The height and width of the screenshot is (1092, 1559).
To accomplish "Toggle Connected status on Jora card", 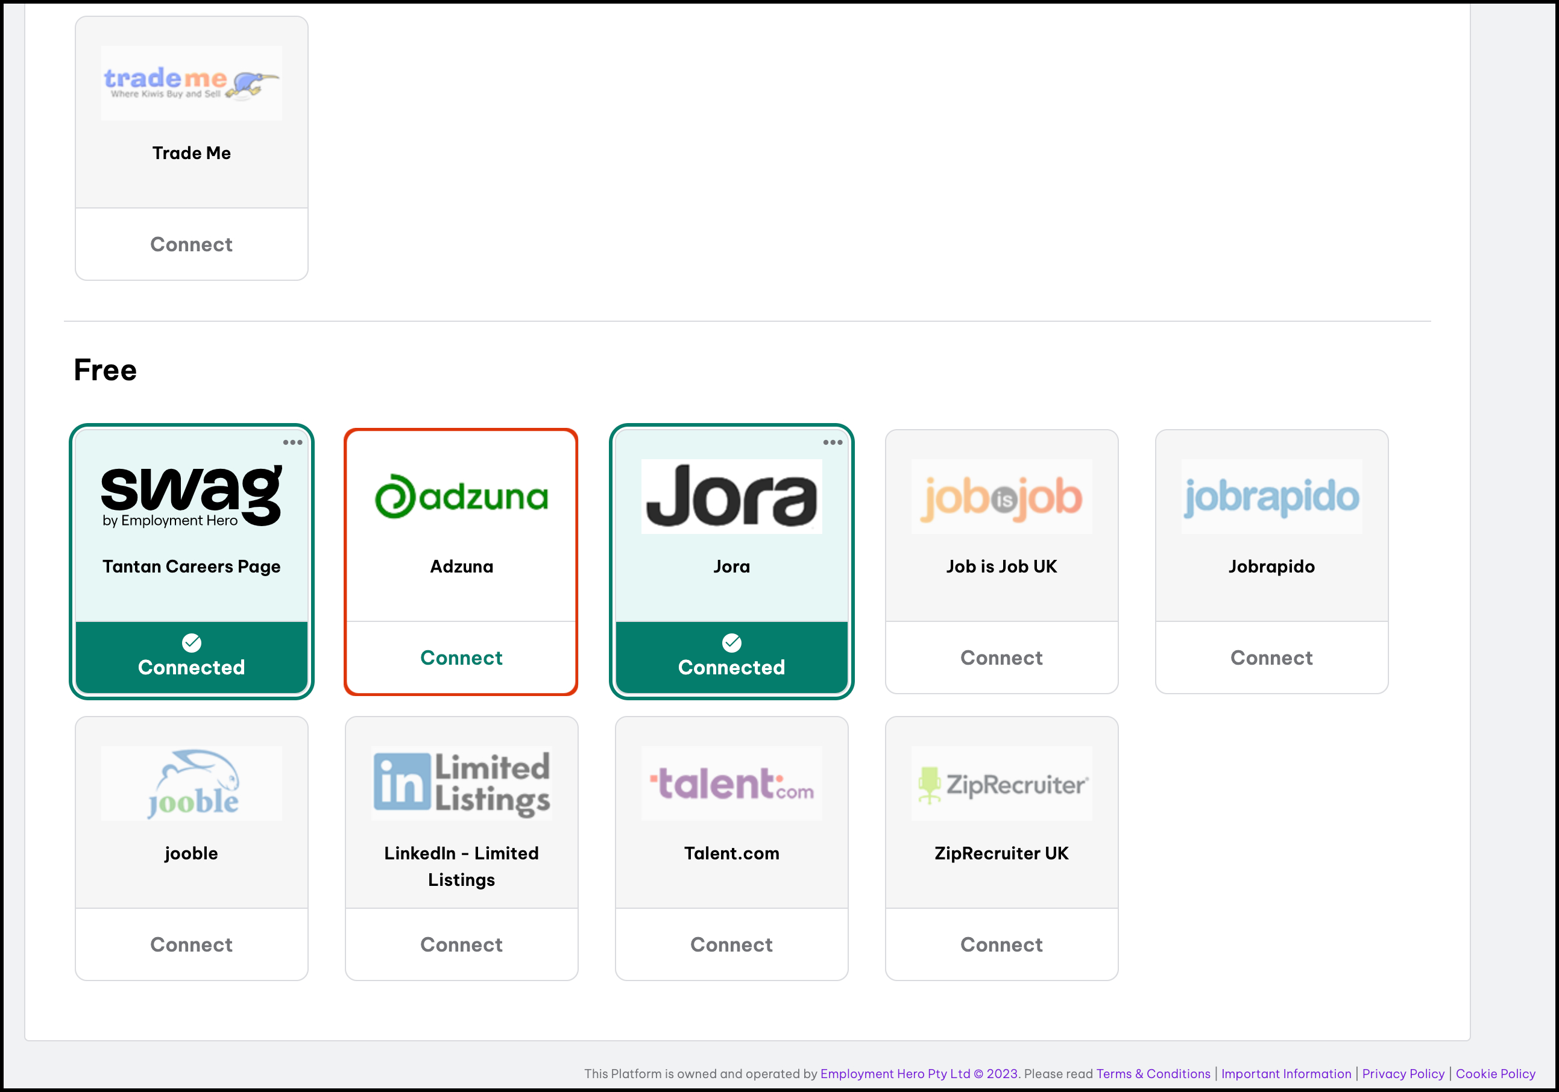I will coord(731,657).
